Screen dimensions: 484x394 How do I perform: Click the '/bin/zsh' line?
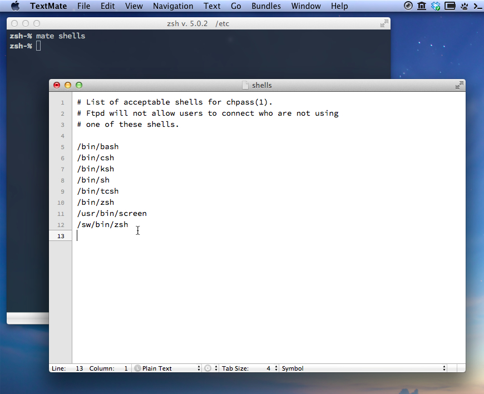coord(96,202)
